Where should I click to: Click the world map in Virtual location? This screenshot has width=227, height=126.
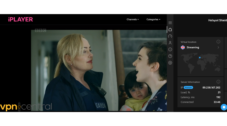point(201,63)
